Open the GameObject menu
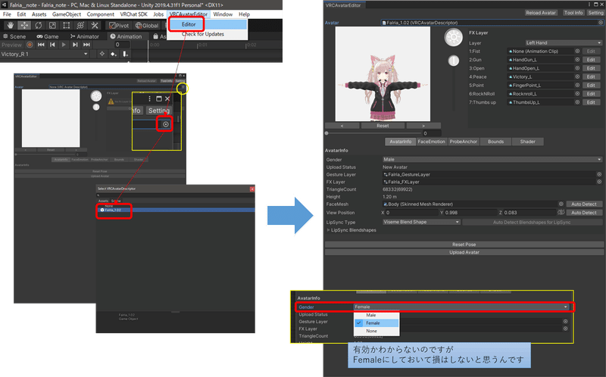 coord(67,14)
